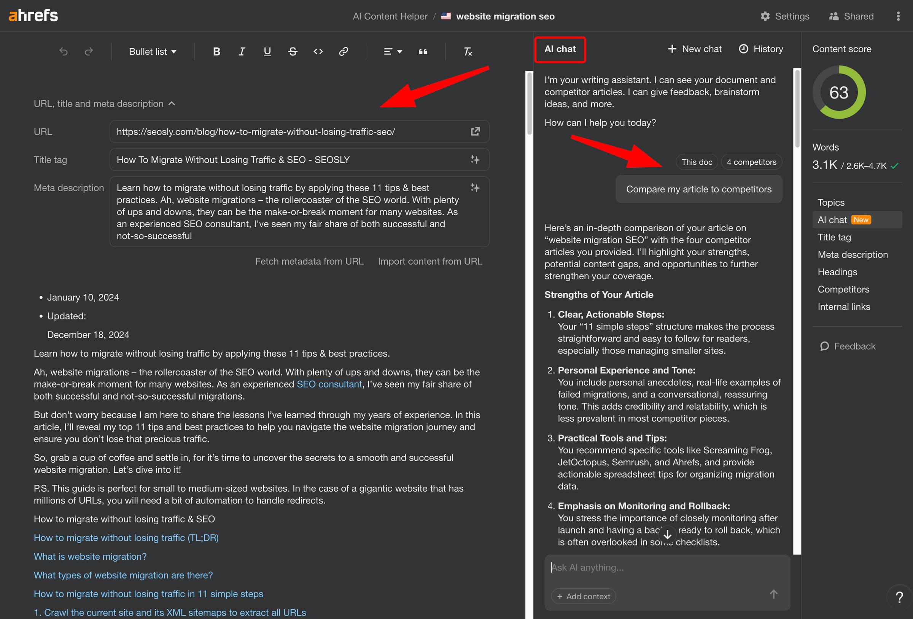Click the 3.1K words count value
Image resolution: width=913 pixels, height=619 pixels.
click(x=825, y=165)
